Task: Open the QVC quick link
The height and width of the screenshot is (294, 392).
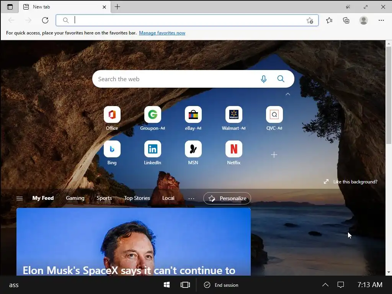Action: [274, 118]
